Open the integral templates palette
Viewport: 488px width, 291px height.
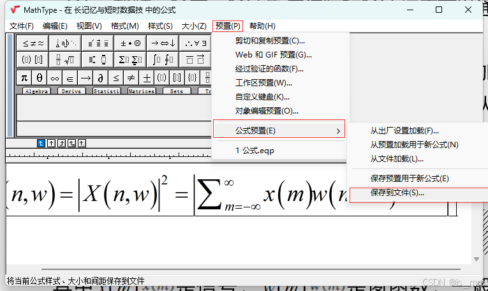click(163, 59)
